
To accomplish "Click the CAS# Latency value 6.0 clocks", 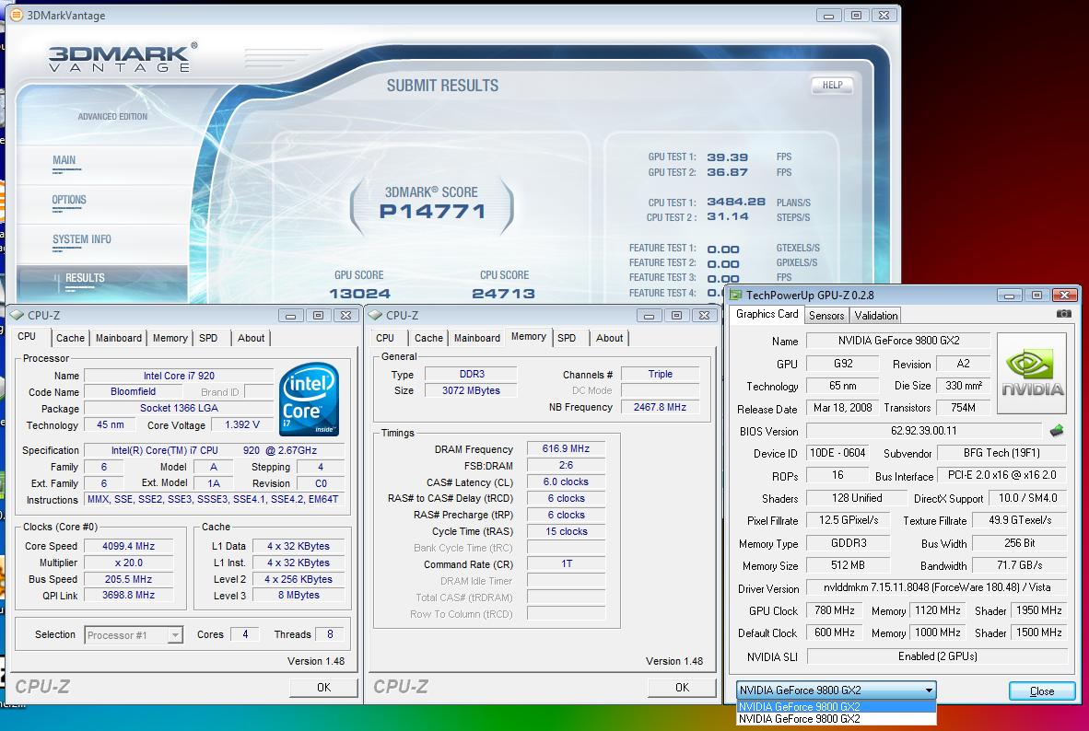I will point(566,482).
